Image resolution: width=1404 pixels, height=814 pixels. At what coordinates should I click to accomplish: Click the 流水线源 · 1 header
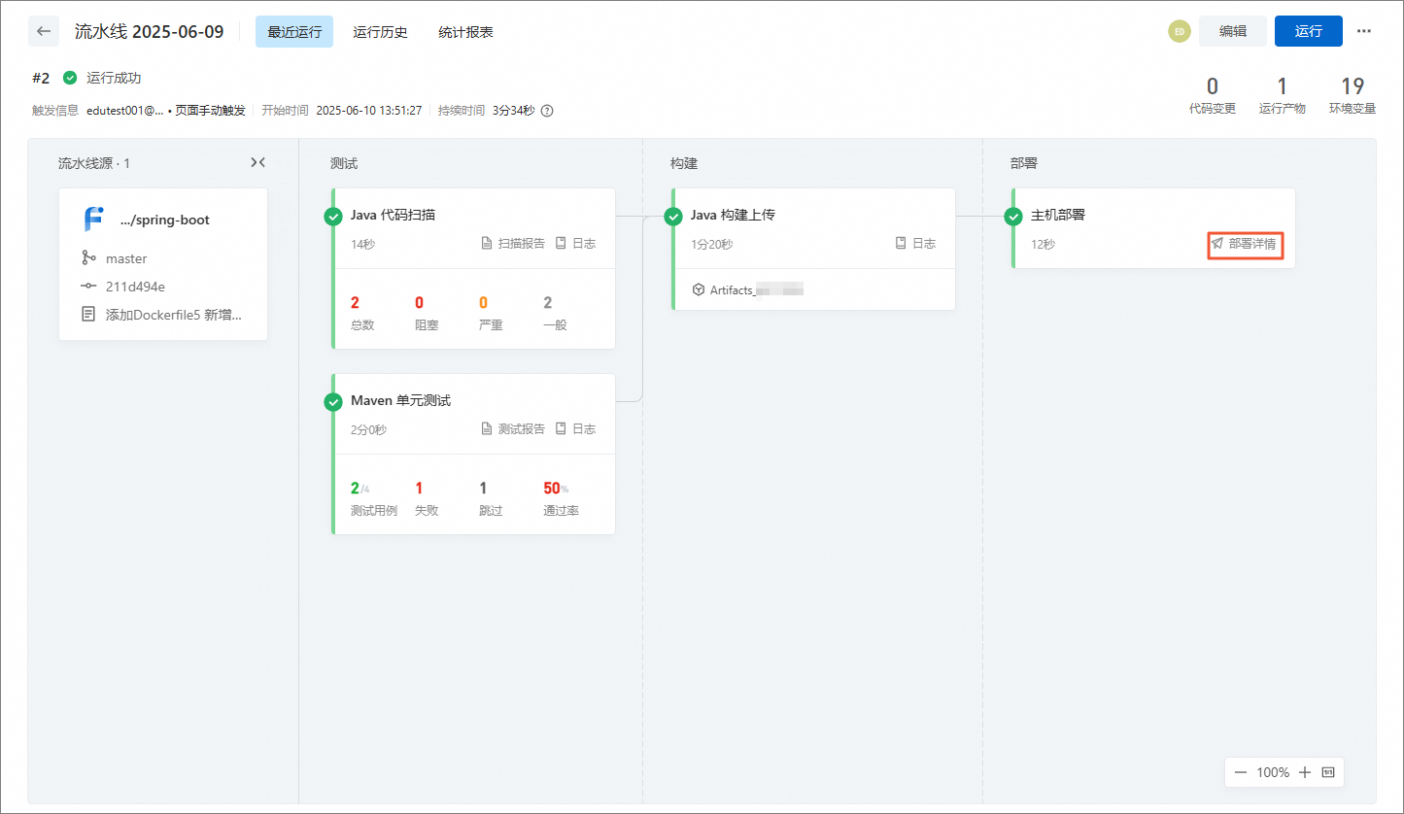pos(94,163)
